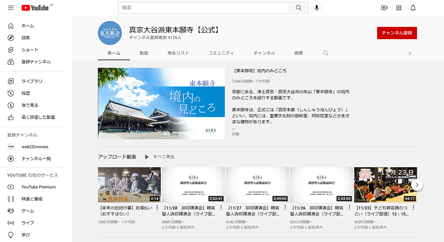Switch to the 動画 tab
Screen dimensions: 444x242
(144, 53)
